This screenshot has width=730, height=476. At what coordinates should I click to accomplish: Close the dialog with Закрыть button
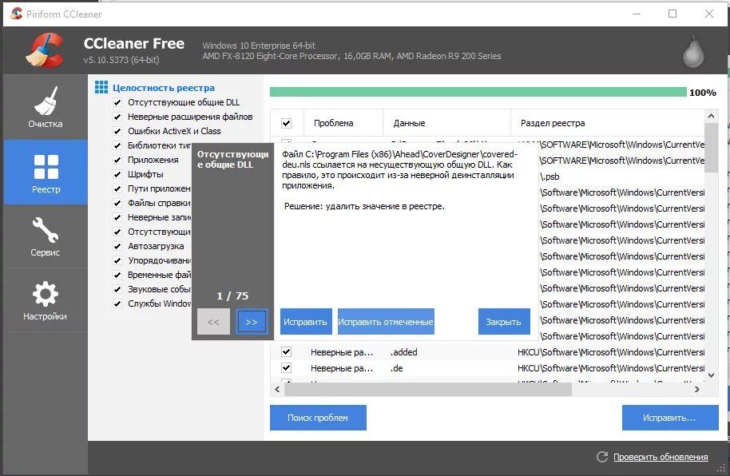coord(504,321)
